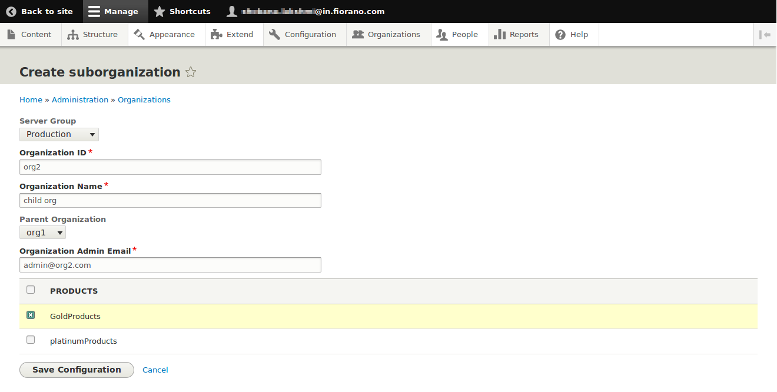Image resolution: width=777 pixels, height=392 pixels.
Task: Go to the Reports menu item
Action: [x=516, y=35]
